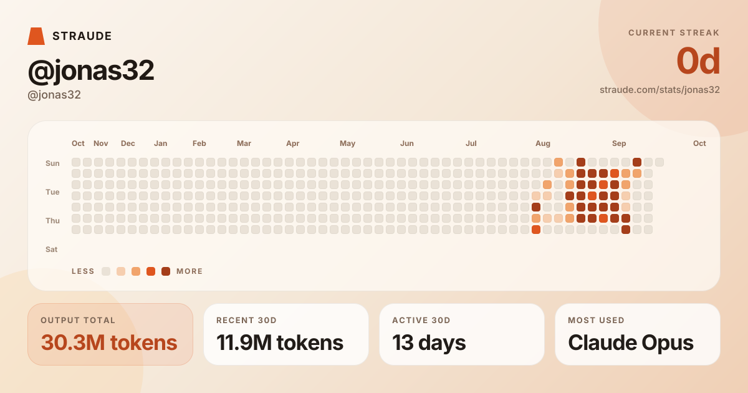Screen dimensions: 748x393
Task: Click the Current Streak 0d counter
Action: 698,61
